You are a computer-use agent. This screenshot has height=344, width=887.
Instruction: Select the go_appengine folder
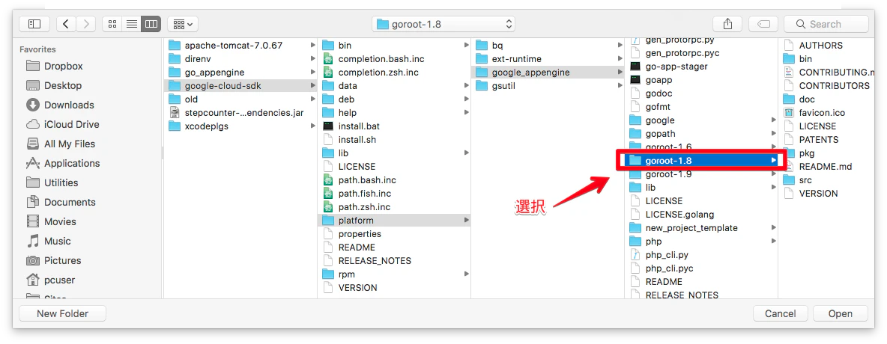click(241, 73)
